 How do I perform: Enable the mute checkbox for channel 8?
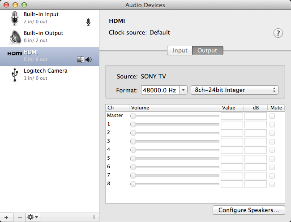point(272,184)
